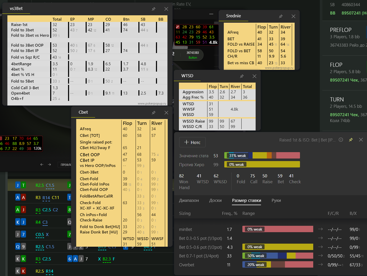This screenshot has width=367, height=276.
Task: Click the Bet 0.5-0.6 pot range bar
Action: pyautogui.click(x=278, y=247)
